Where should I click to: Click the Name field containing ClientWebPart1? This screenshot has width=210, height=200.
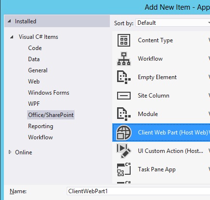tap(138, 191)
